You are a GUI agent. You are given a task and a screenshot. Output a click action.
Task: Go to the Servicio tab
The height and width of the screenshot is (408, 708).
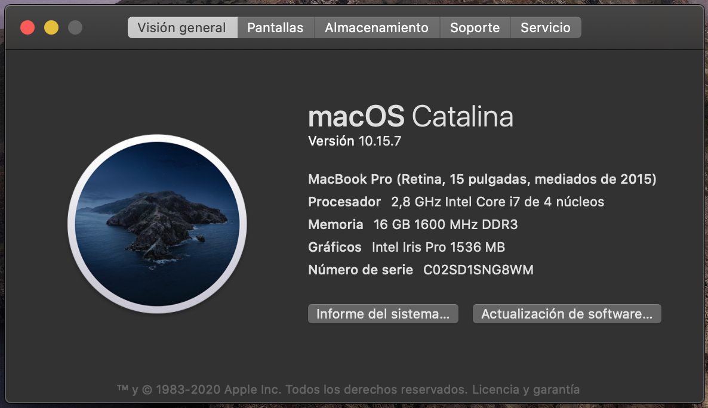tap(546, 27)
